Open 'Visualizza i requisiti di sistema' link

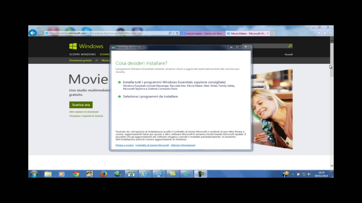tap(86, 116)
